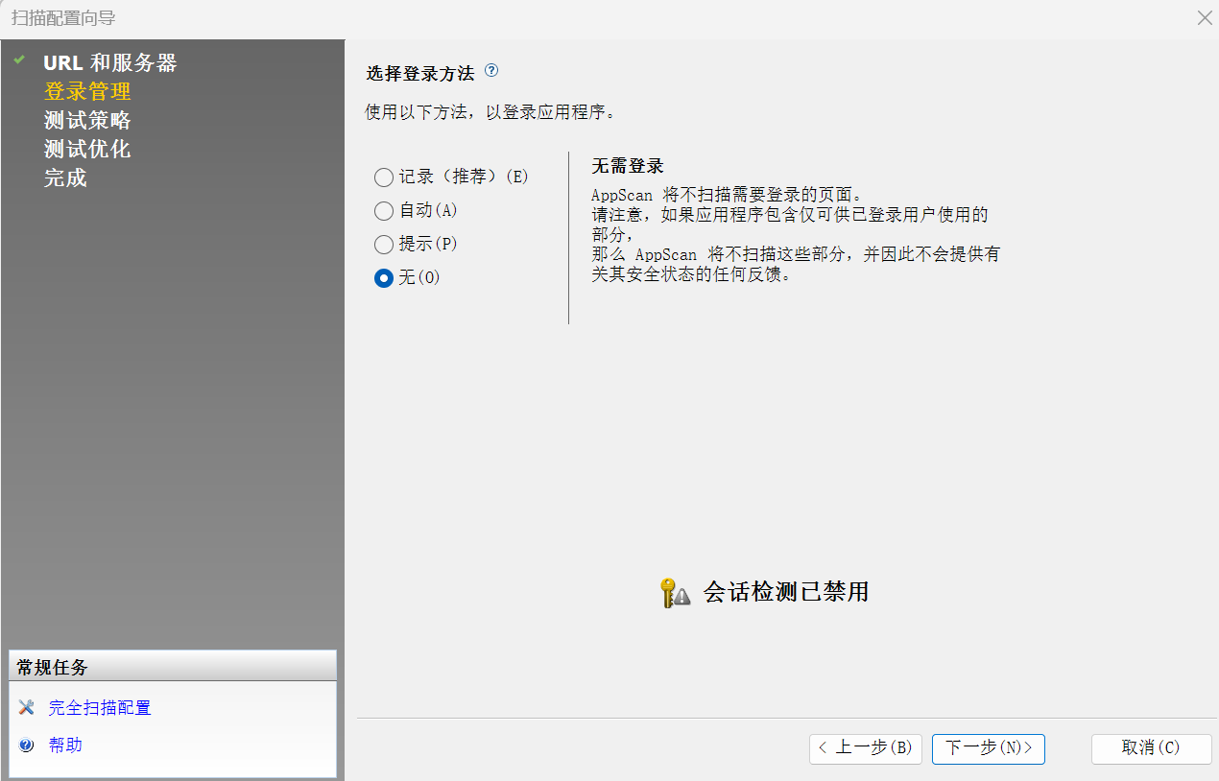
Task: Click the 下一步(N) button
Action: [989, 748]
